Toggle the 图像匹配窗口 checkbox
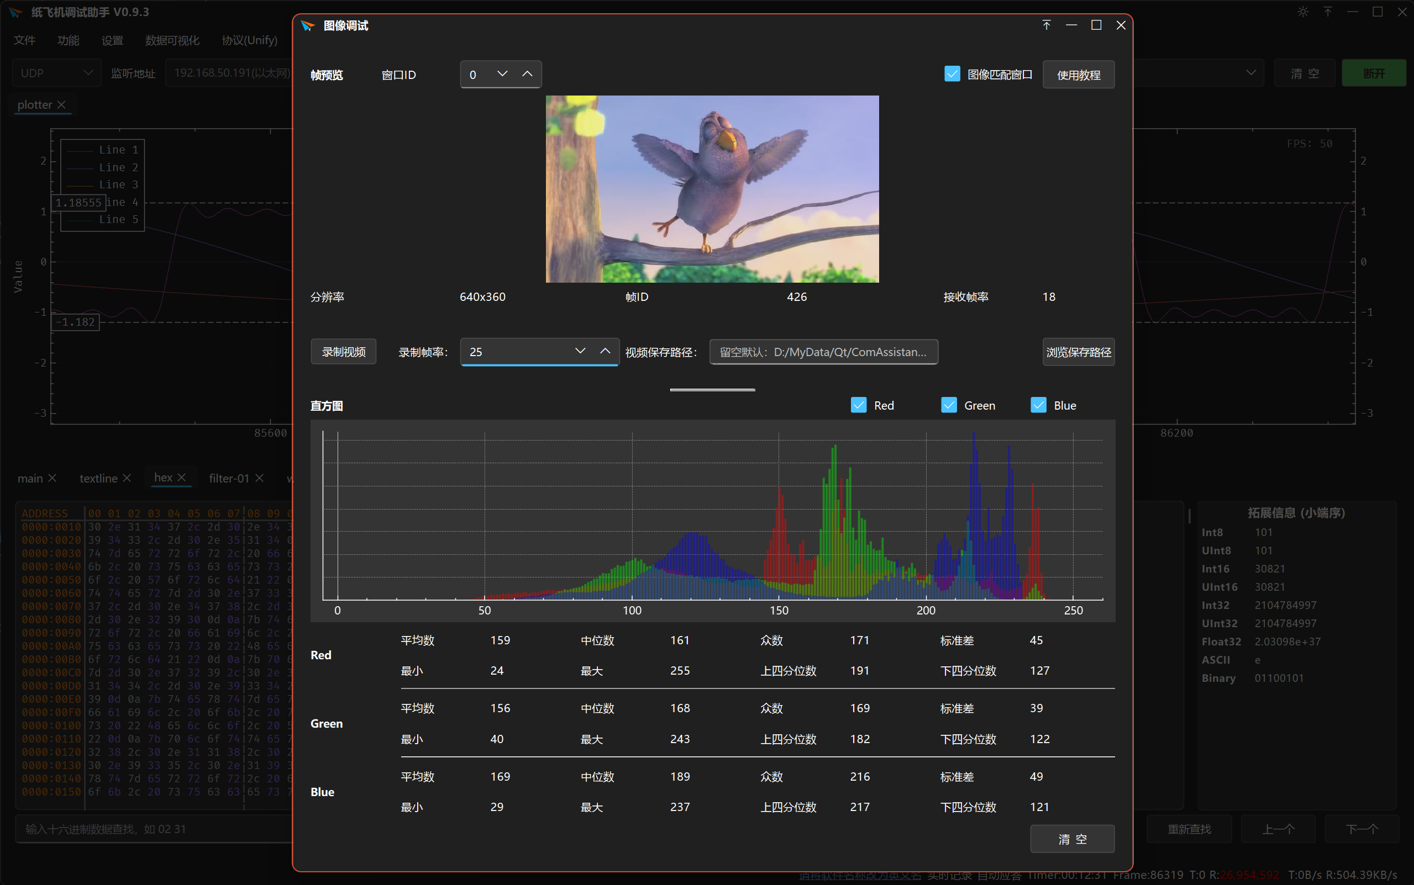1414x885 pixels. tap(953, 74)
